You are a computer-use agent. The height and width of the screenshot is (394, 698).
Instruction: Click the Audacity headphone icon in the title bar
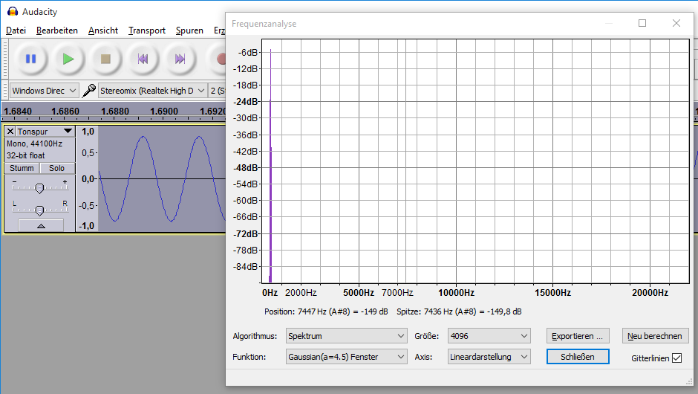pyautogui.click(x=13, y=12)
